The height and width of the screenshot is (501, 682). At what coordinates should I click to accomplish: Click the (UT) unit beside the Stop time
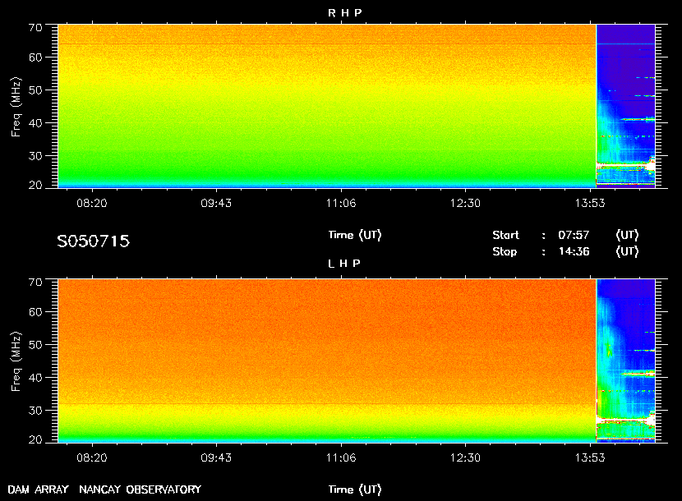(x=627, y=252)
